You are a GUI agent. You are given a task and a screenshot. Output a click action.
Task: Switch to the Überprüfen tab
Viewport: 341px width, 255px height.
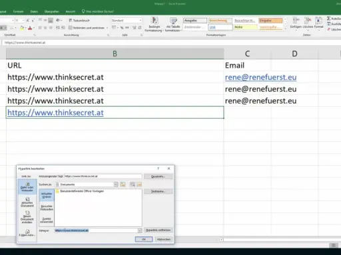tap(51, 11)
